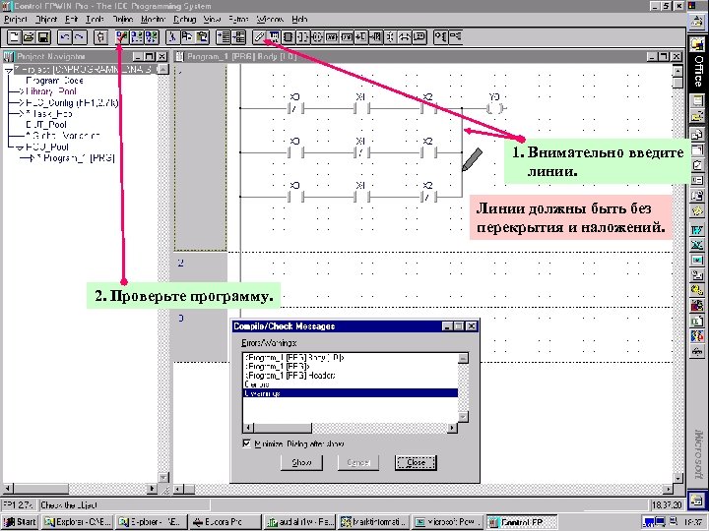Select Global_Variables in Project Navigator
The height and width of the screenshot is (531, 709).
tap(63, 136)
